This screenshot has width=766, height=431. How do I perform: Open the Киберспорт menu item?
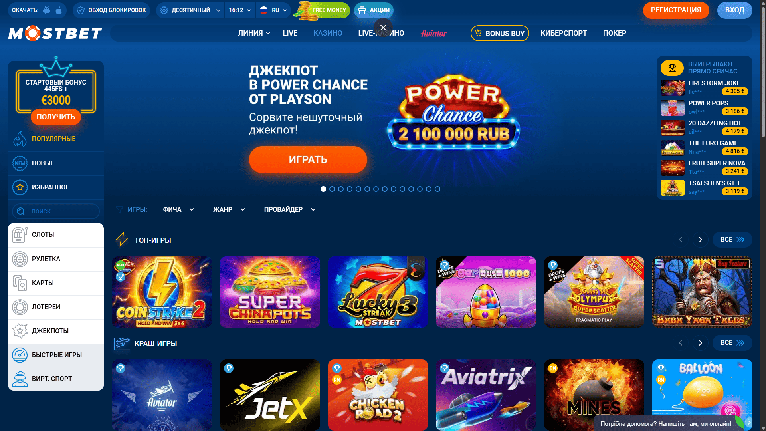click(563, 33)
